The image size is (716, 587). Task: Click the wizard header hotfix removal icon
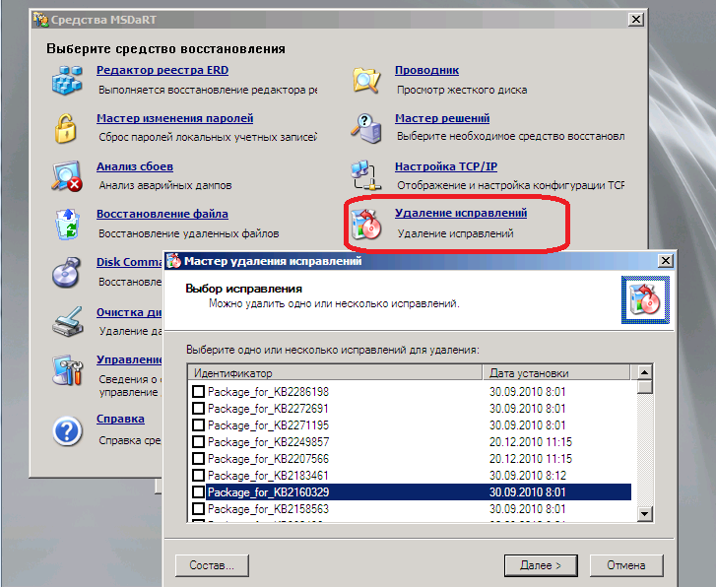[645, 299]
